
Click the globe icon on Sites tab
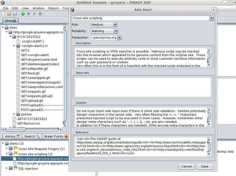pos(15,21)
